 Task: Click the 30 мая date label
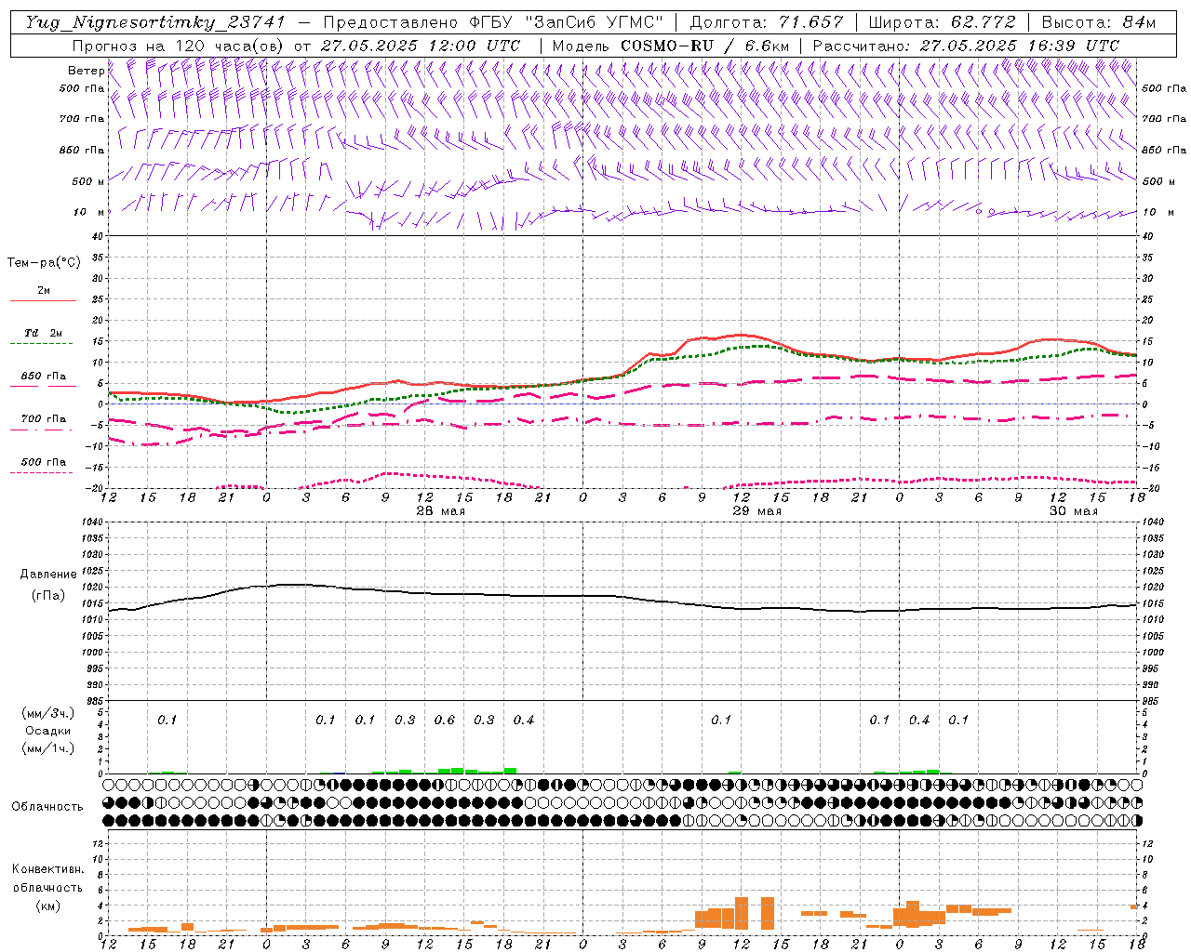pyautogui.click(x=1073, y=511)
